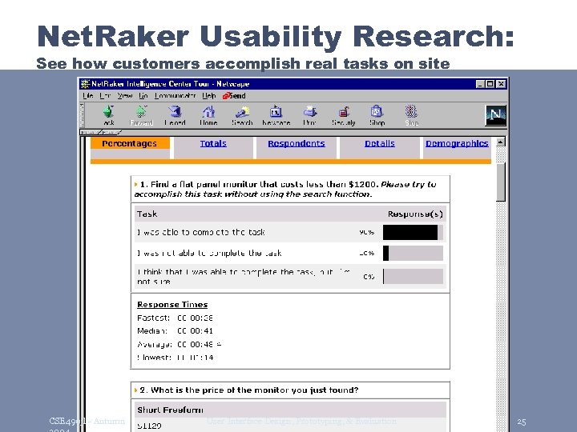Open the Details tab link

379,143
